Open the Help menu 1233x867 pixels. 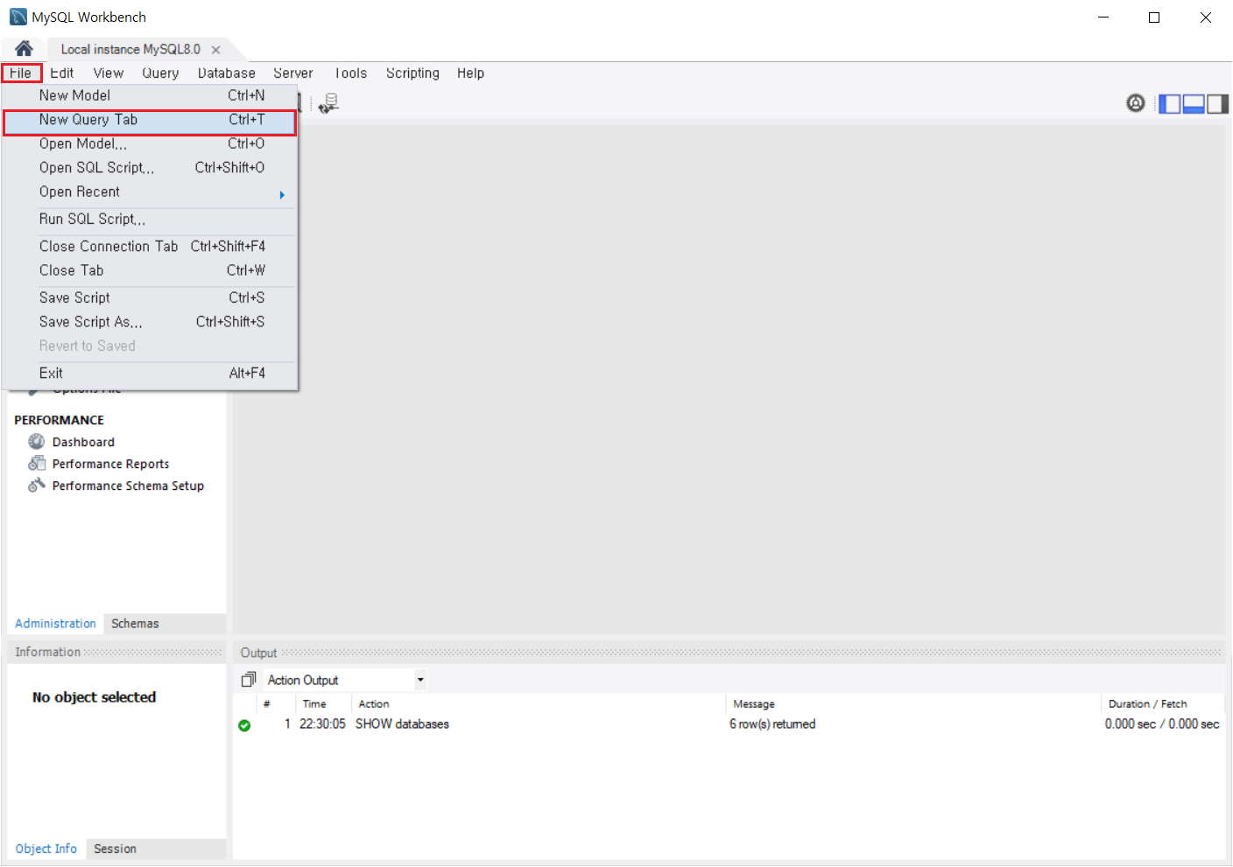(470, 73)
